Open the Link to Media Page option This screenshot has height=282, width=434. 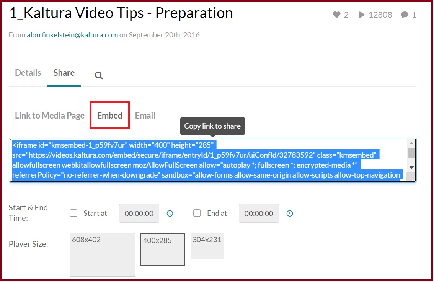(50, 116)
